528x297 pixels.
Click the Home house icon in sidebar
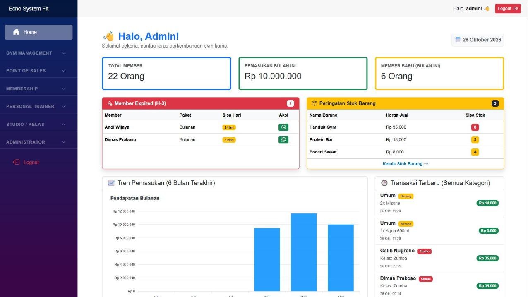(16, 32)
